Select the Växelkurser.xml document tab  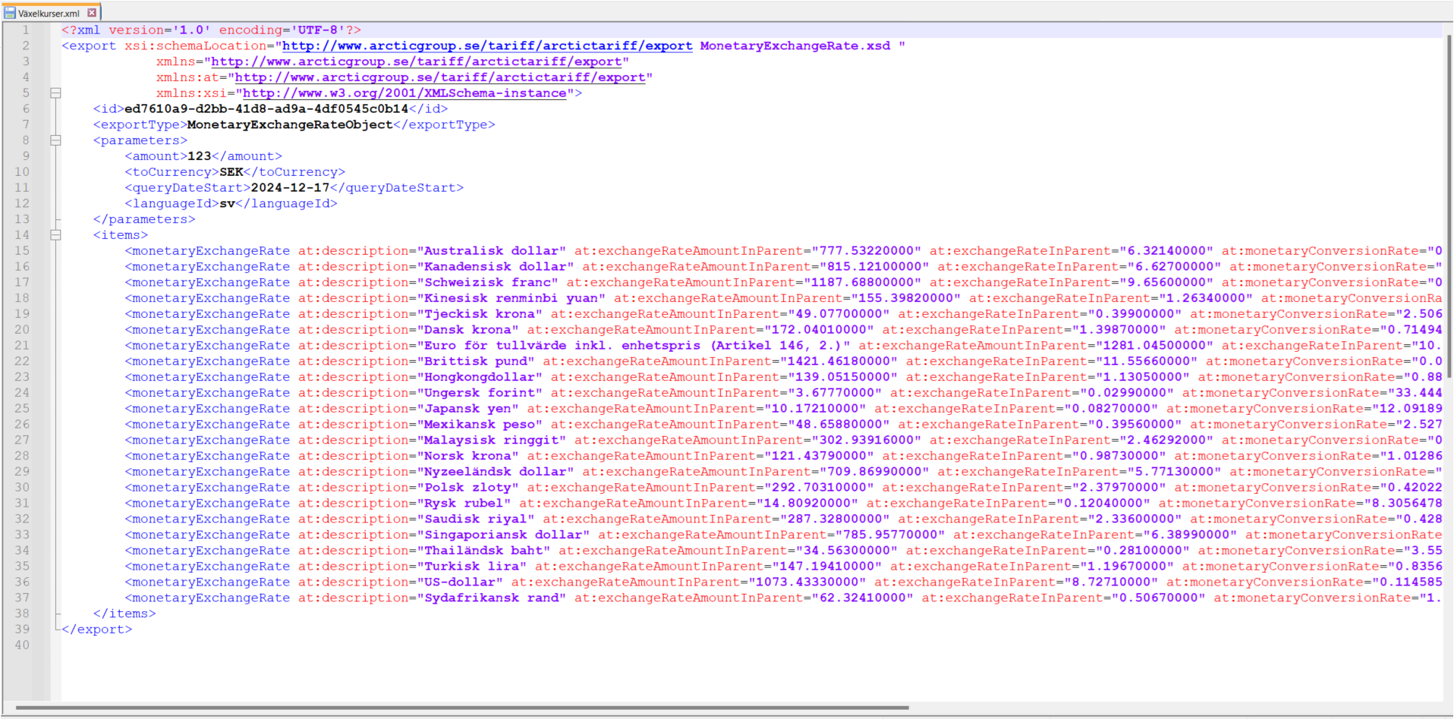click(x=49, y=13)
